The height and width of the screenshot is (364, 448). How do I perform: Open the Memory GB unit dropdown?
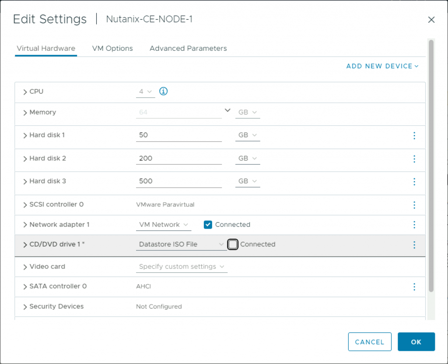[x=247, y=112]
